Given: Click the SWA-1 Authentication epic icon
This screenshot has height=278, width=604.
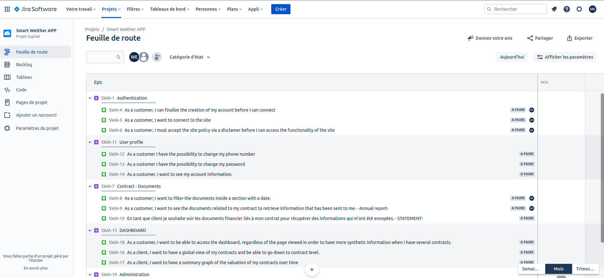Looking at the screenshot, I should coord(96,98).
